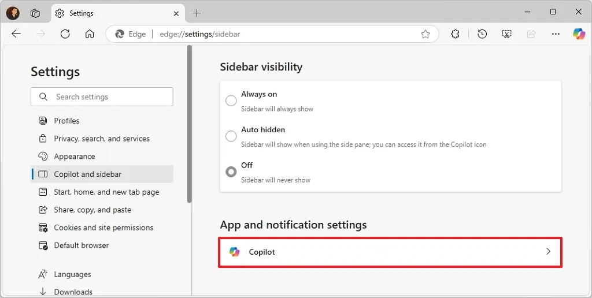The height and width of the screenshot is (298, 592).
Task: Click the Copilot logo in app settings
Action: click(x=235, y=252)
